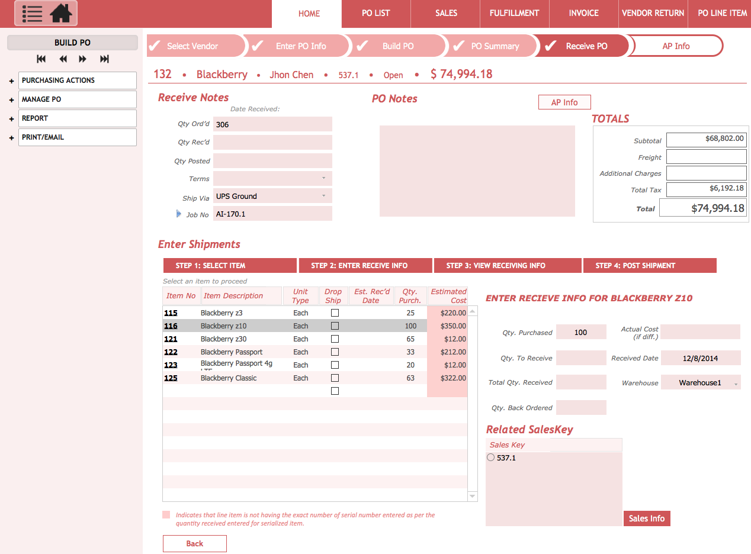751x554 pixels.
Task: Click Step 4: Post Shipment
Action: 650,266
